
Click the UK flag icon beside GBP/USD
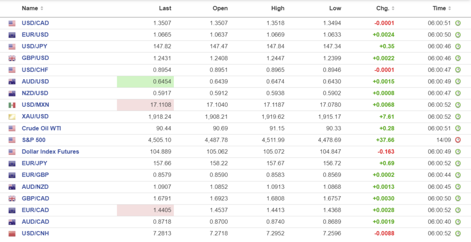[x=12, y=58]
